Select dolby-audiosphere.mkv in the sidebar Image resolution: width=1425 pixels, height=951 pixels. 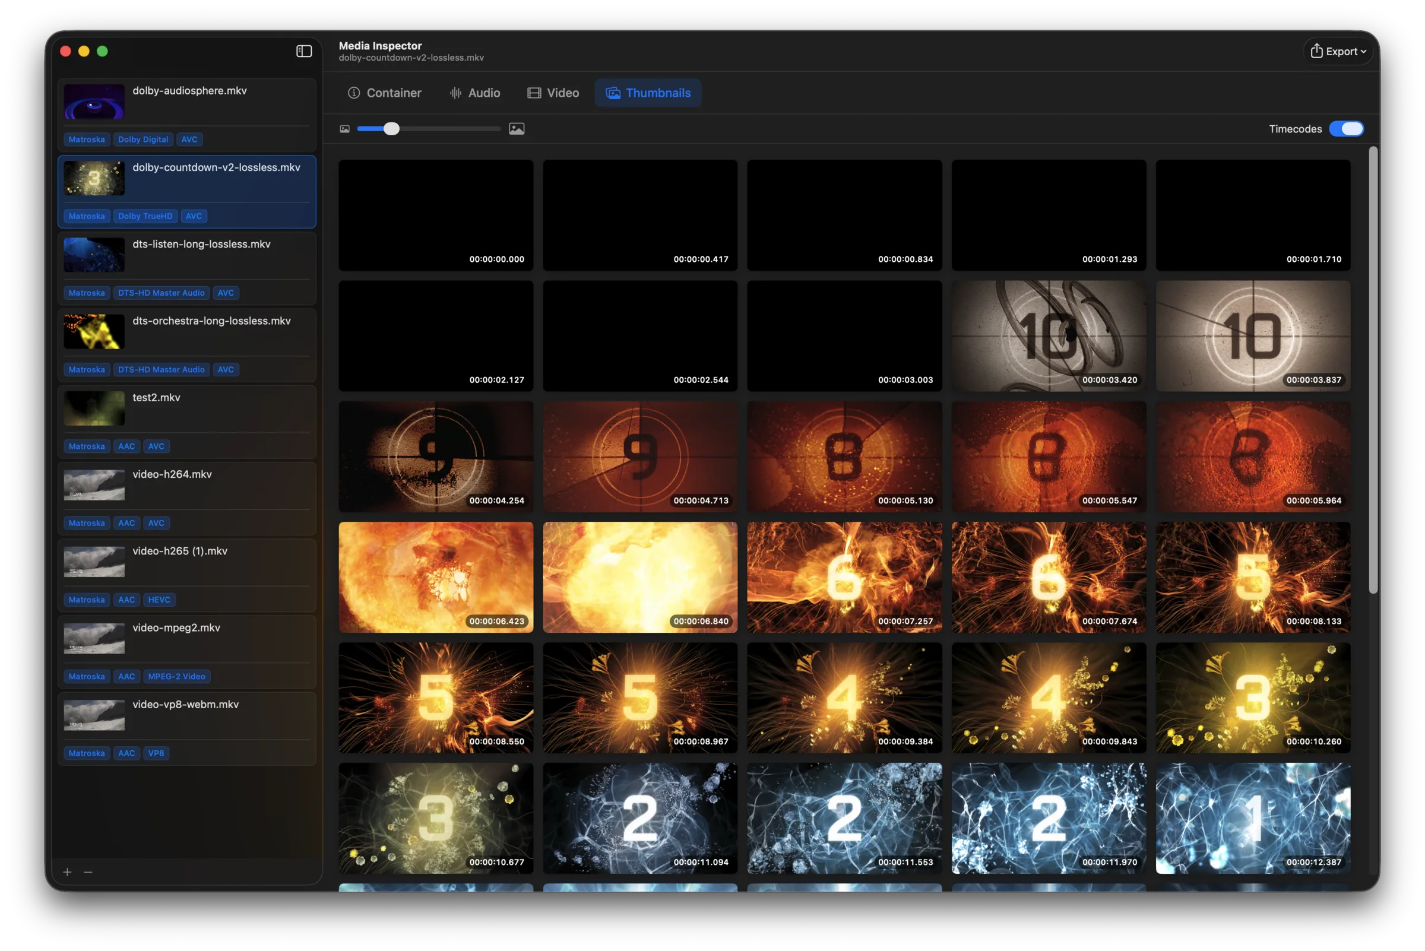tap(187, 115)
